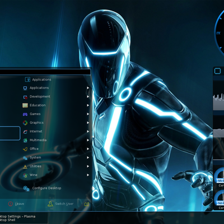Viewport: 224px width, 224px height.
Task: Click the Wine category icon
Action: [x=25, y=175]
